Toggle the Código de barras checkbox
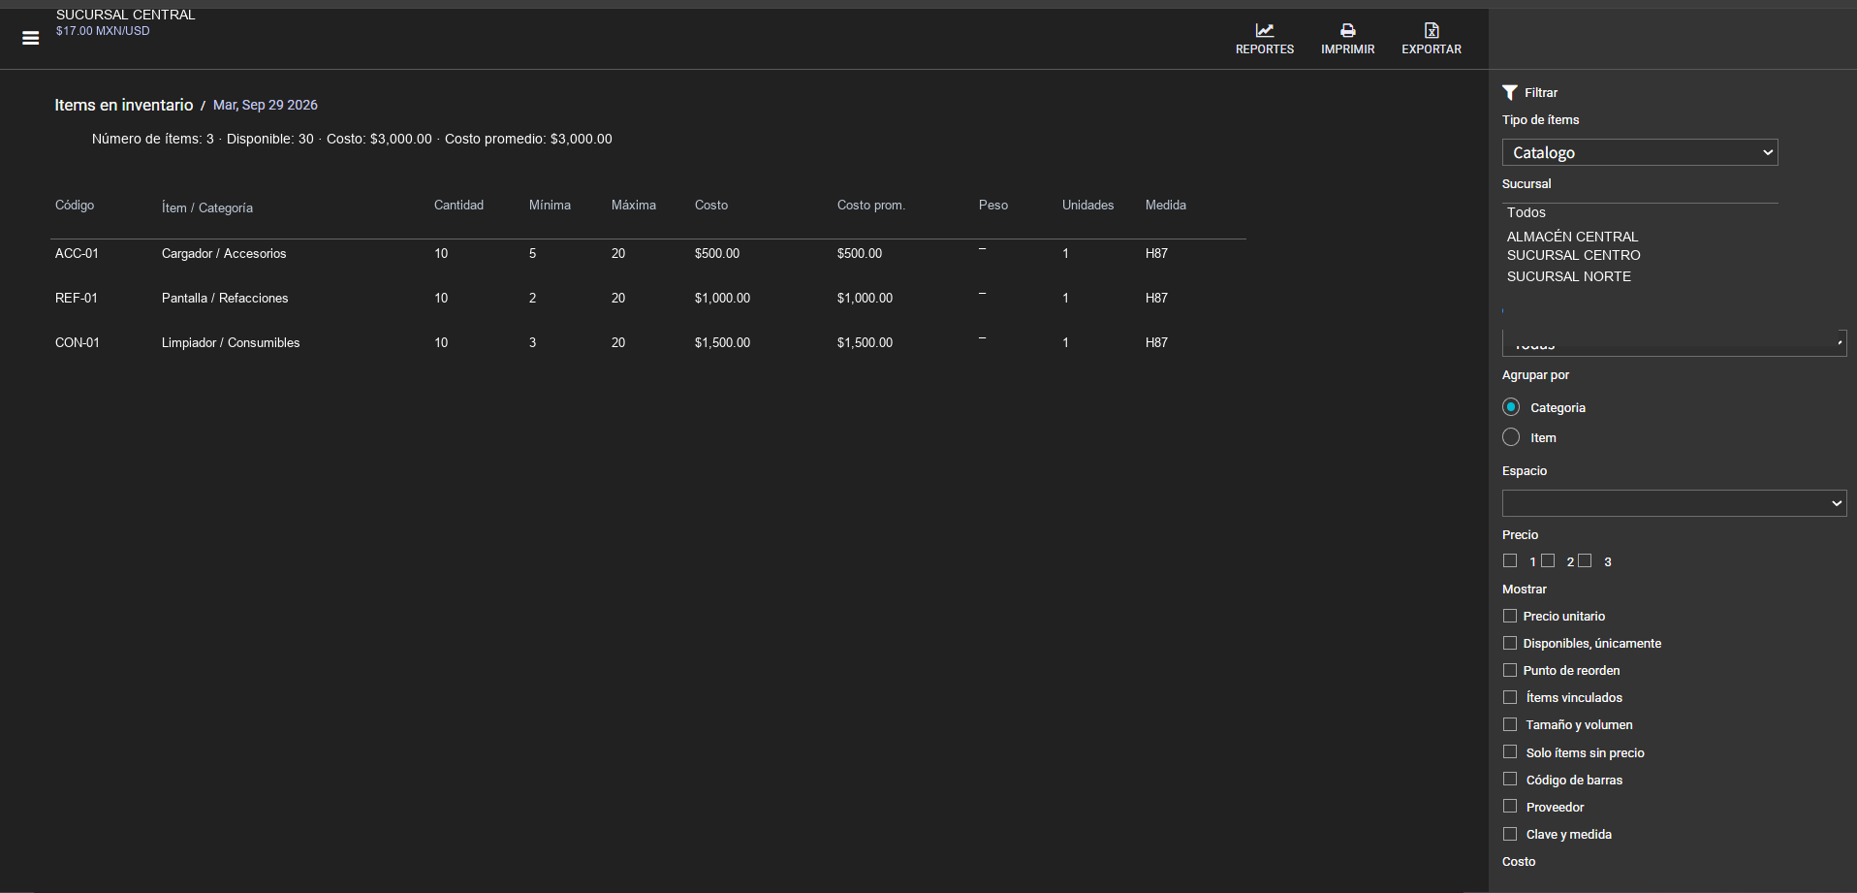Viewport: 1857px width, 893px height. click(x=1510, y=779)
